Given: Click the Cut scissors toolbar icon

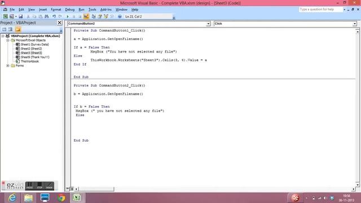Looking at the screenshot, I should point(28,16).
